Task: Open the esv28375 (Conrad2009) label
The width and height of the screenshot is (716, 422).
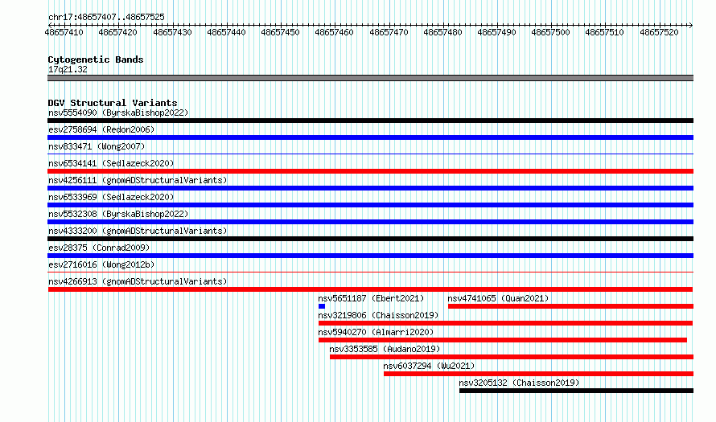Action: coord(99,248)
